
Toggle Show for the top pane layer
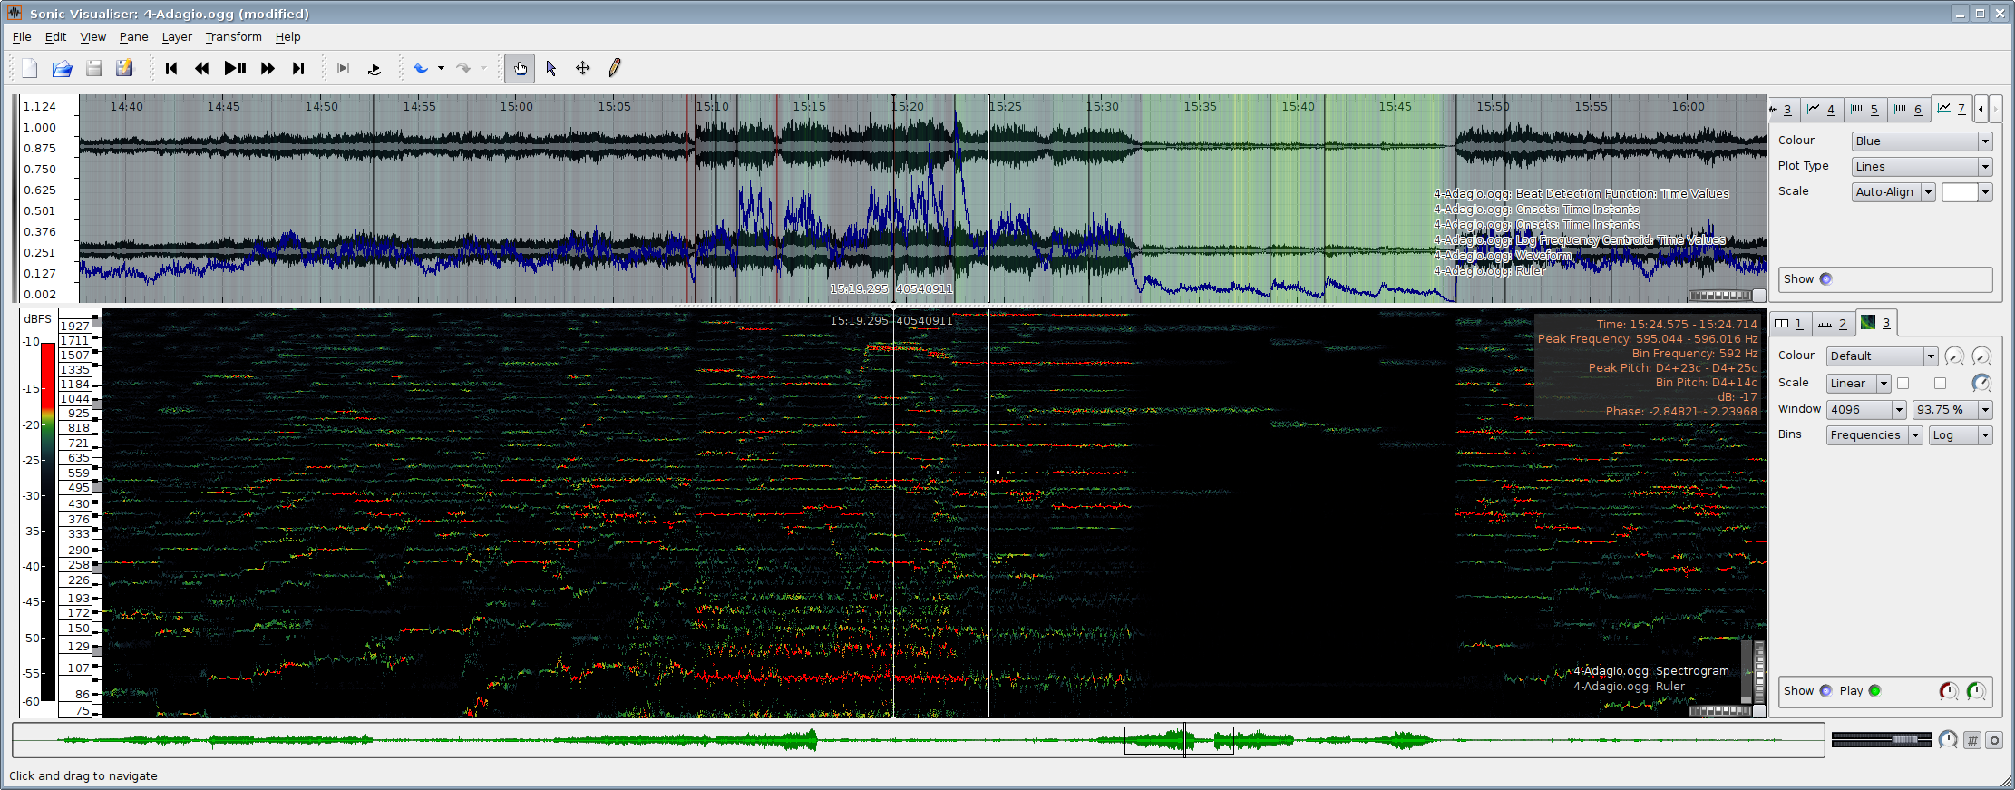(1826, 279)
